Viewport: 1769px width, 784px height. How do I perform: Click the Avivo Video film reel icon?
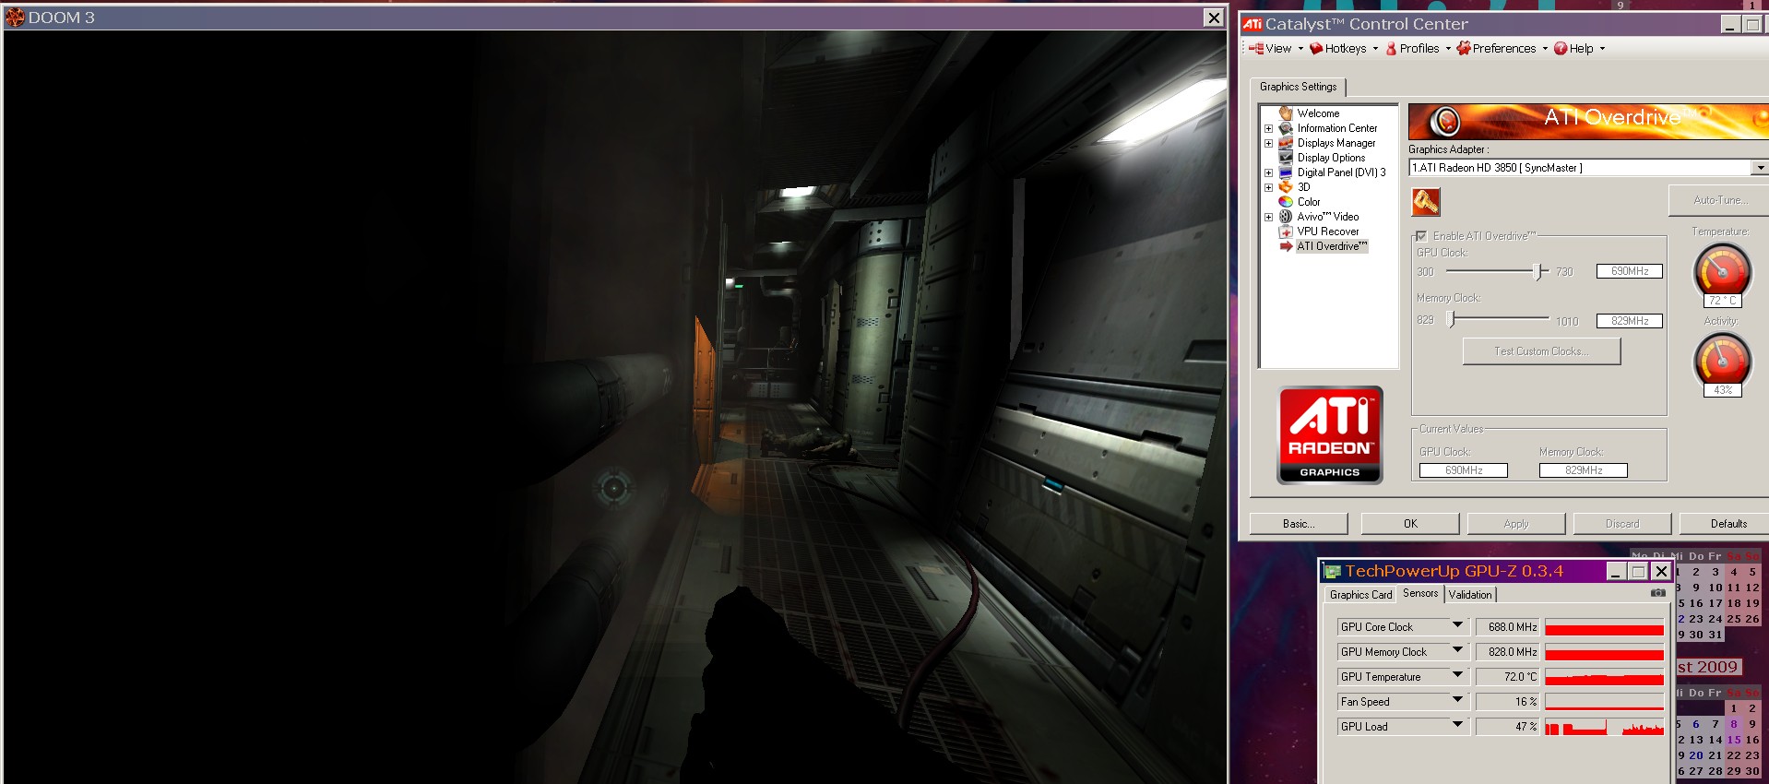1286,217
